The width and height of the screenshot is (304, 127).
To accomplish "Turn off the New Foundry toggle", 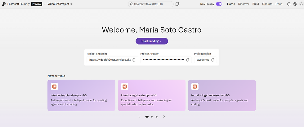I will pos(219,4).
